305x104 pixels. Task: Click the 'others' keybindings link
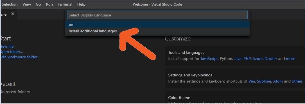pos(297,81)
